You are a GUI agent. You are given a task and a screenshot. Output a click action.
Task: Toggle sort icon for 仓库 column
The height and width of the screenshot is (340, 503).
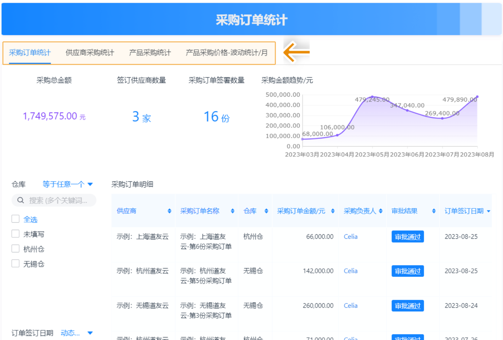[x=266, y=211]
